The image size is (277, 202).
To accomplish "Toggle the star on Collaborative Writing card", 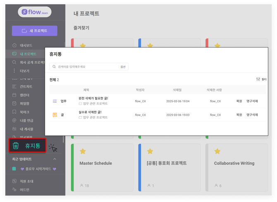I will point(217,151).
